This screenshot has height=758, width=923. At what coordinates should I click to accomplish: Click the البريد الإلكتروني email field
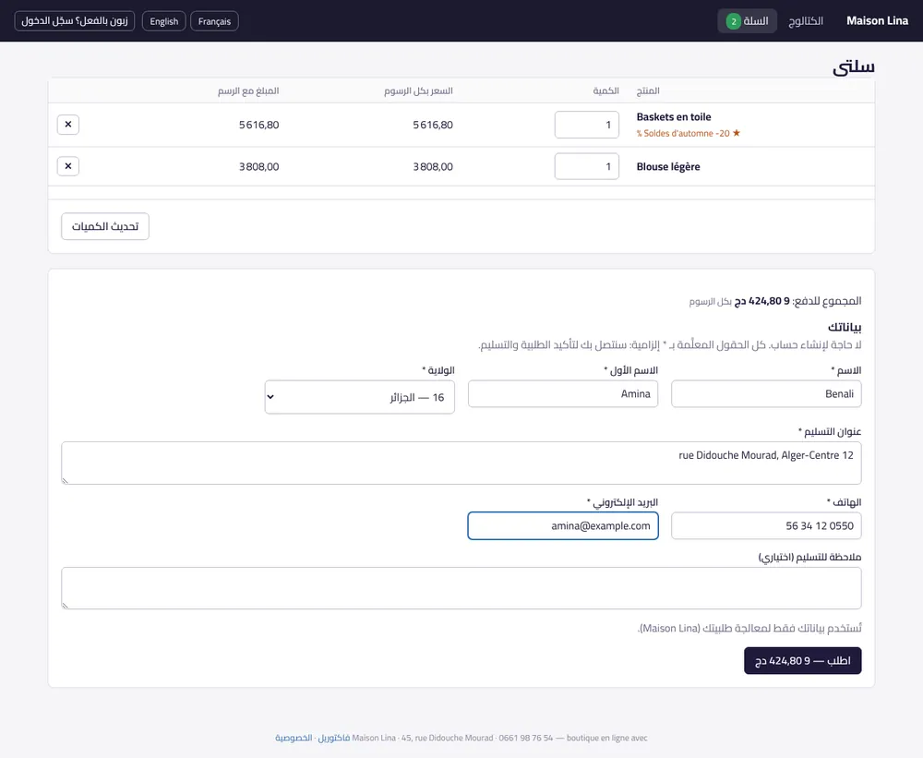(x=563, y=526)
